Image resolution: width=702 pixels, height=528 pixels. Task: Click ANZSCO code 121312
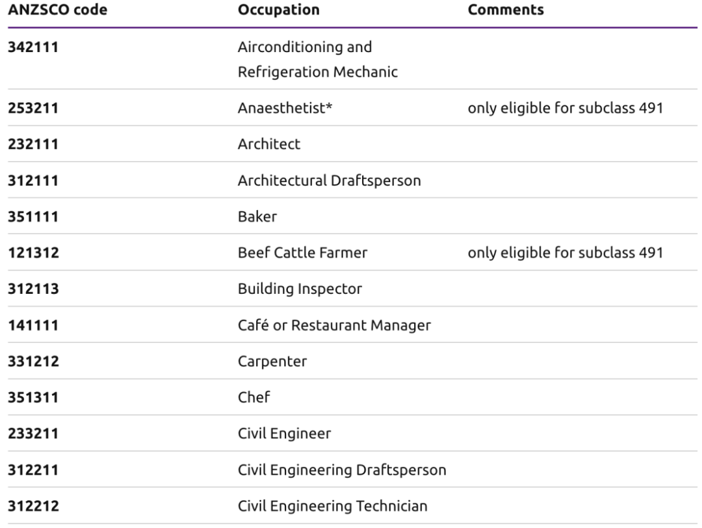[x=32, y=254]
